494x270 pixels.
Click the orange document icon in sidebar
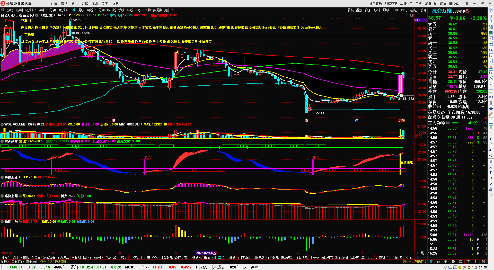pyautogui.click(x=491, y=67)
